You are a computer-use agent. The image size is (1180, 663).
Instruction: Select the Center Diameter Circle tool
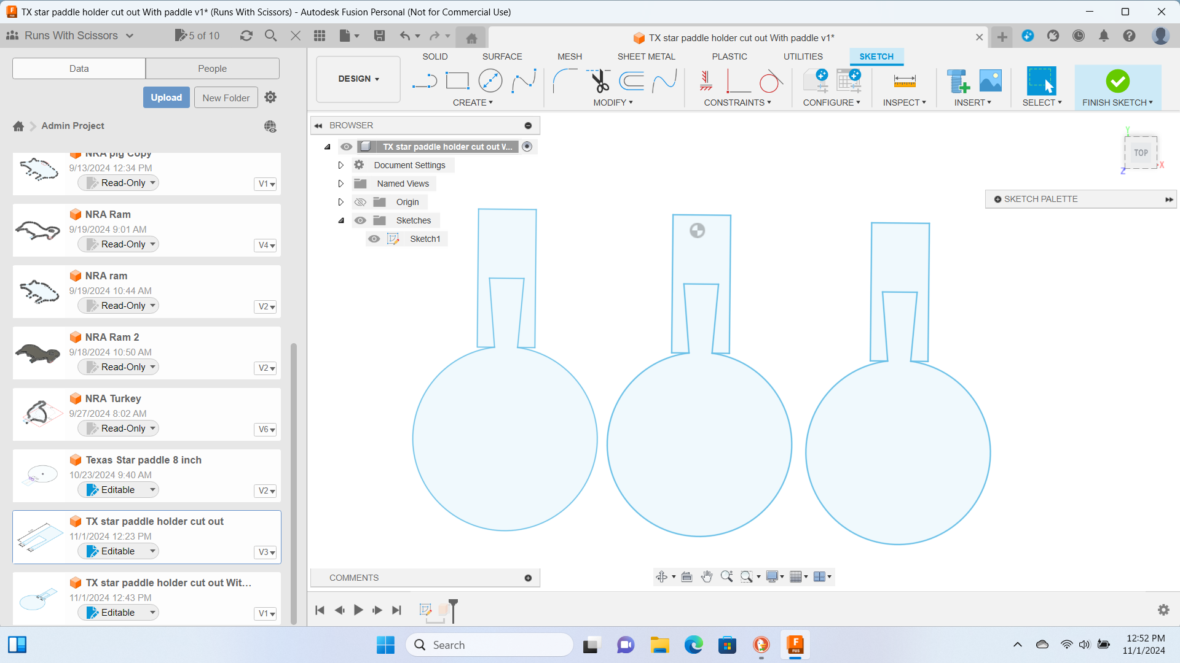point(490,80)
